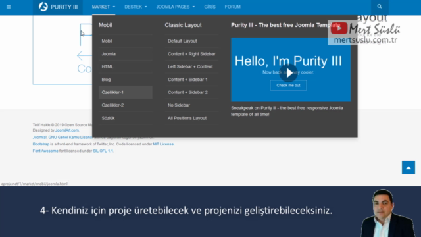Select Sözlük submenu entry

(x=126, y=118)
